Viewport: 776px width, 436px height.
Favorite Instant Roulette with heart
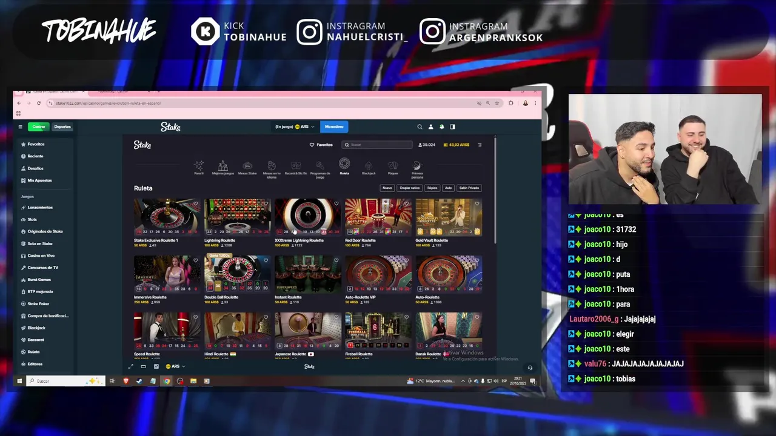tap(336, 260)
